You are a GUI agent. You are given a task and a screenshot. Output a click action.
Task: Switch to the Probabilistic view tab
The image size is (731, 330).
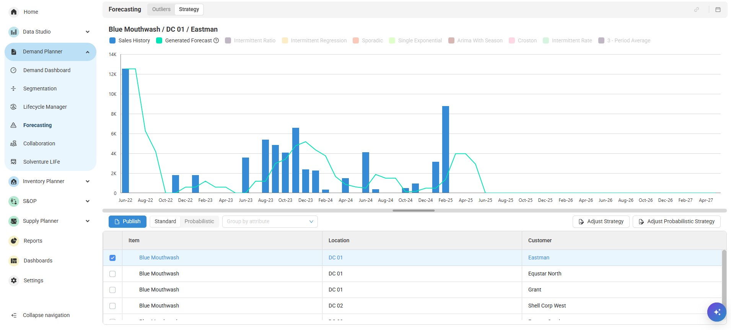point(199,222)
